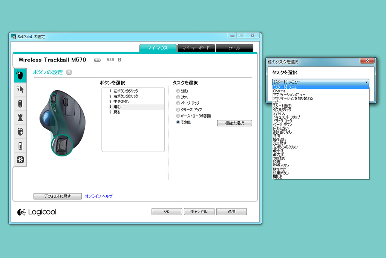Choose 閉じる from the task list
Screen dimensions: 386x258
(x=321, y=177)
